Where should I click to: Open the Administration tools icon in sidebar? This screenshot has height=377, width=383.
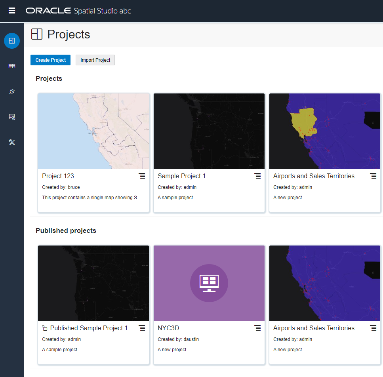click(x=12, y=142)
